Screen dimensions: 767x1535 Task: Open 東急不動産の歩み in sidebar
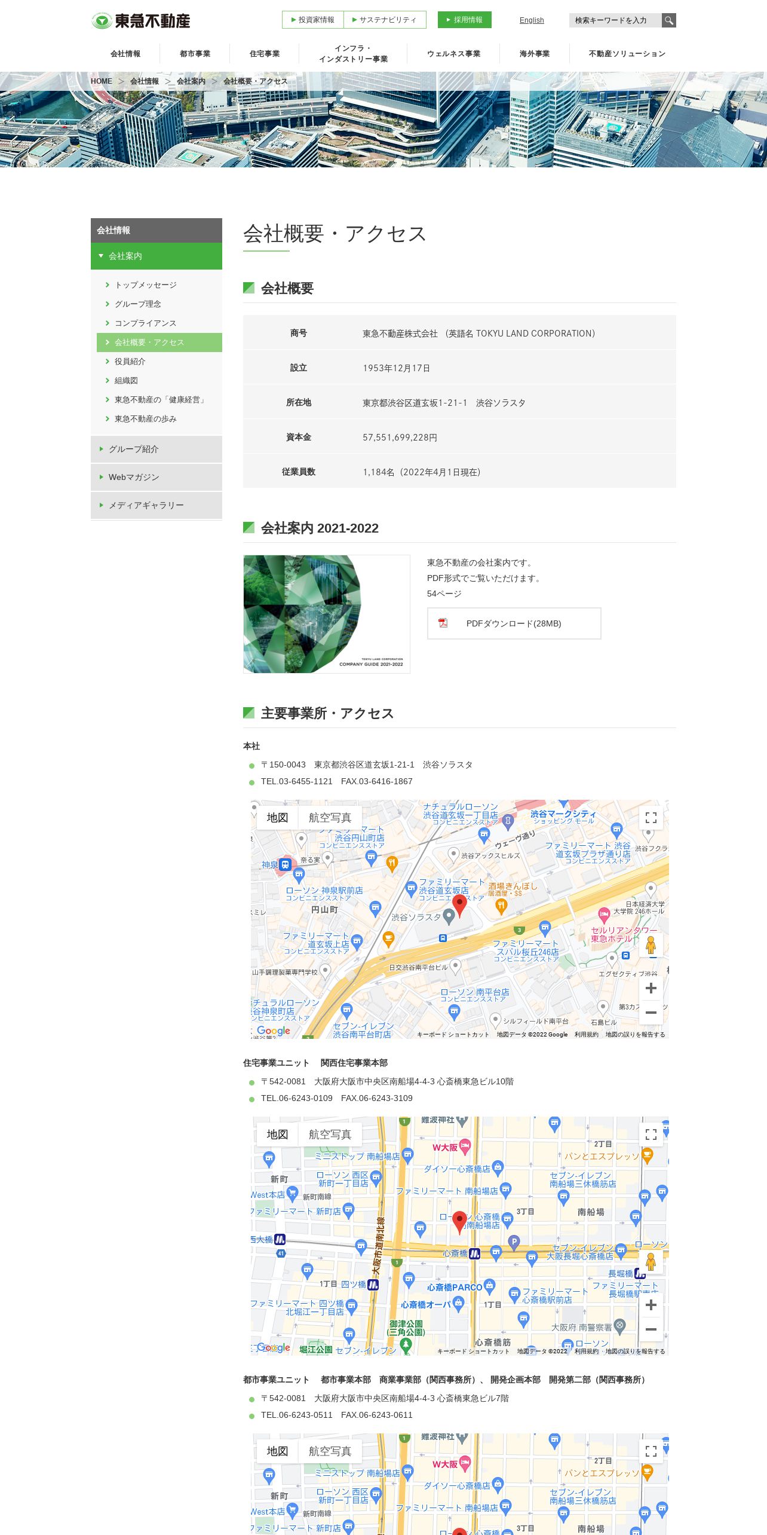(146, 419)
